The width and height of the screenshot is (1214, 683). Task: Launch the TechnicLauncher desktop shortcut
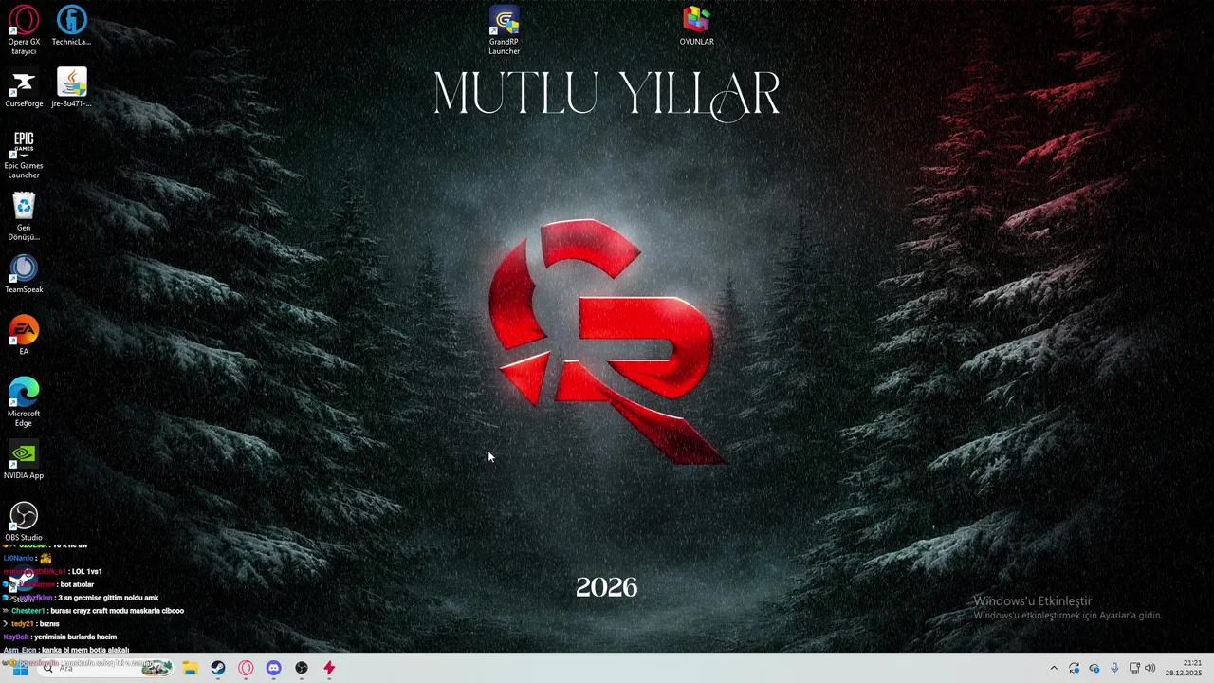pyautogui.click(x=71, y=26)
